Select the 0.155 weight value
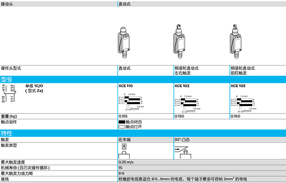The image size is (286, 183). (x=123, y=116)
